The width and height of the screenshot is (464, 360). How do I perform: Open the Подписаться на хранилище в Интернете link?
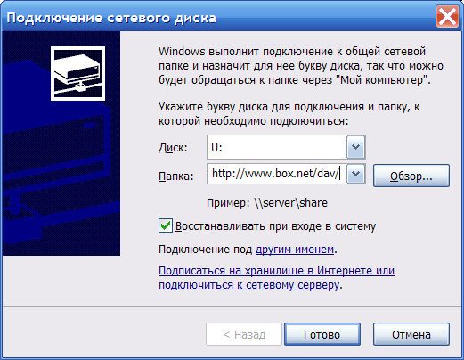click(x=276, y=277)
